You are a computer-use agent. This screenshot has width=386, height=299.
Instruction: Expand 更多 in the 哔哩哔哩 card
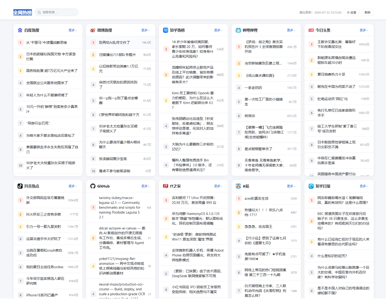pos(291,30)
